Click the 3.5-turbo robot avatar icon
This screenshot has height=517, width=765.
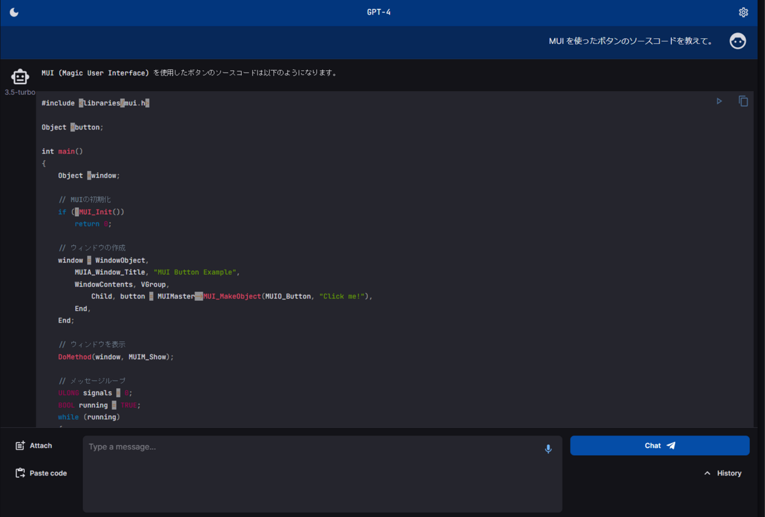(21, 76)
